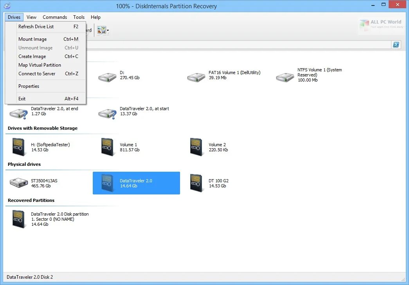Select the D: drive icon

pyautogui.click(x=107, y=77)
